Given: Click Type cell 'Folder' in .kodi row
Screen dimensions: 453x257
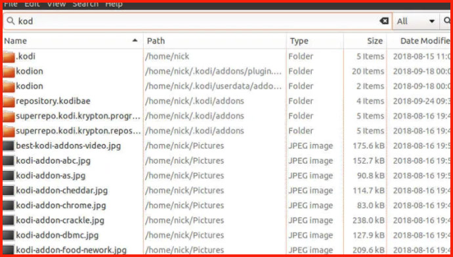Looking at the screenshot, I should tap(301, 56).
